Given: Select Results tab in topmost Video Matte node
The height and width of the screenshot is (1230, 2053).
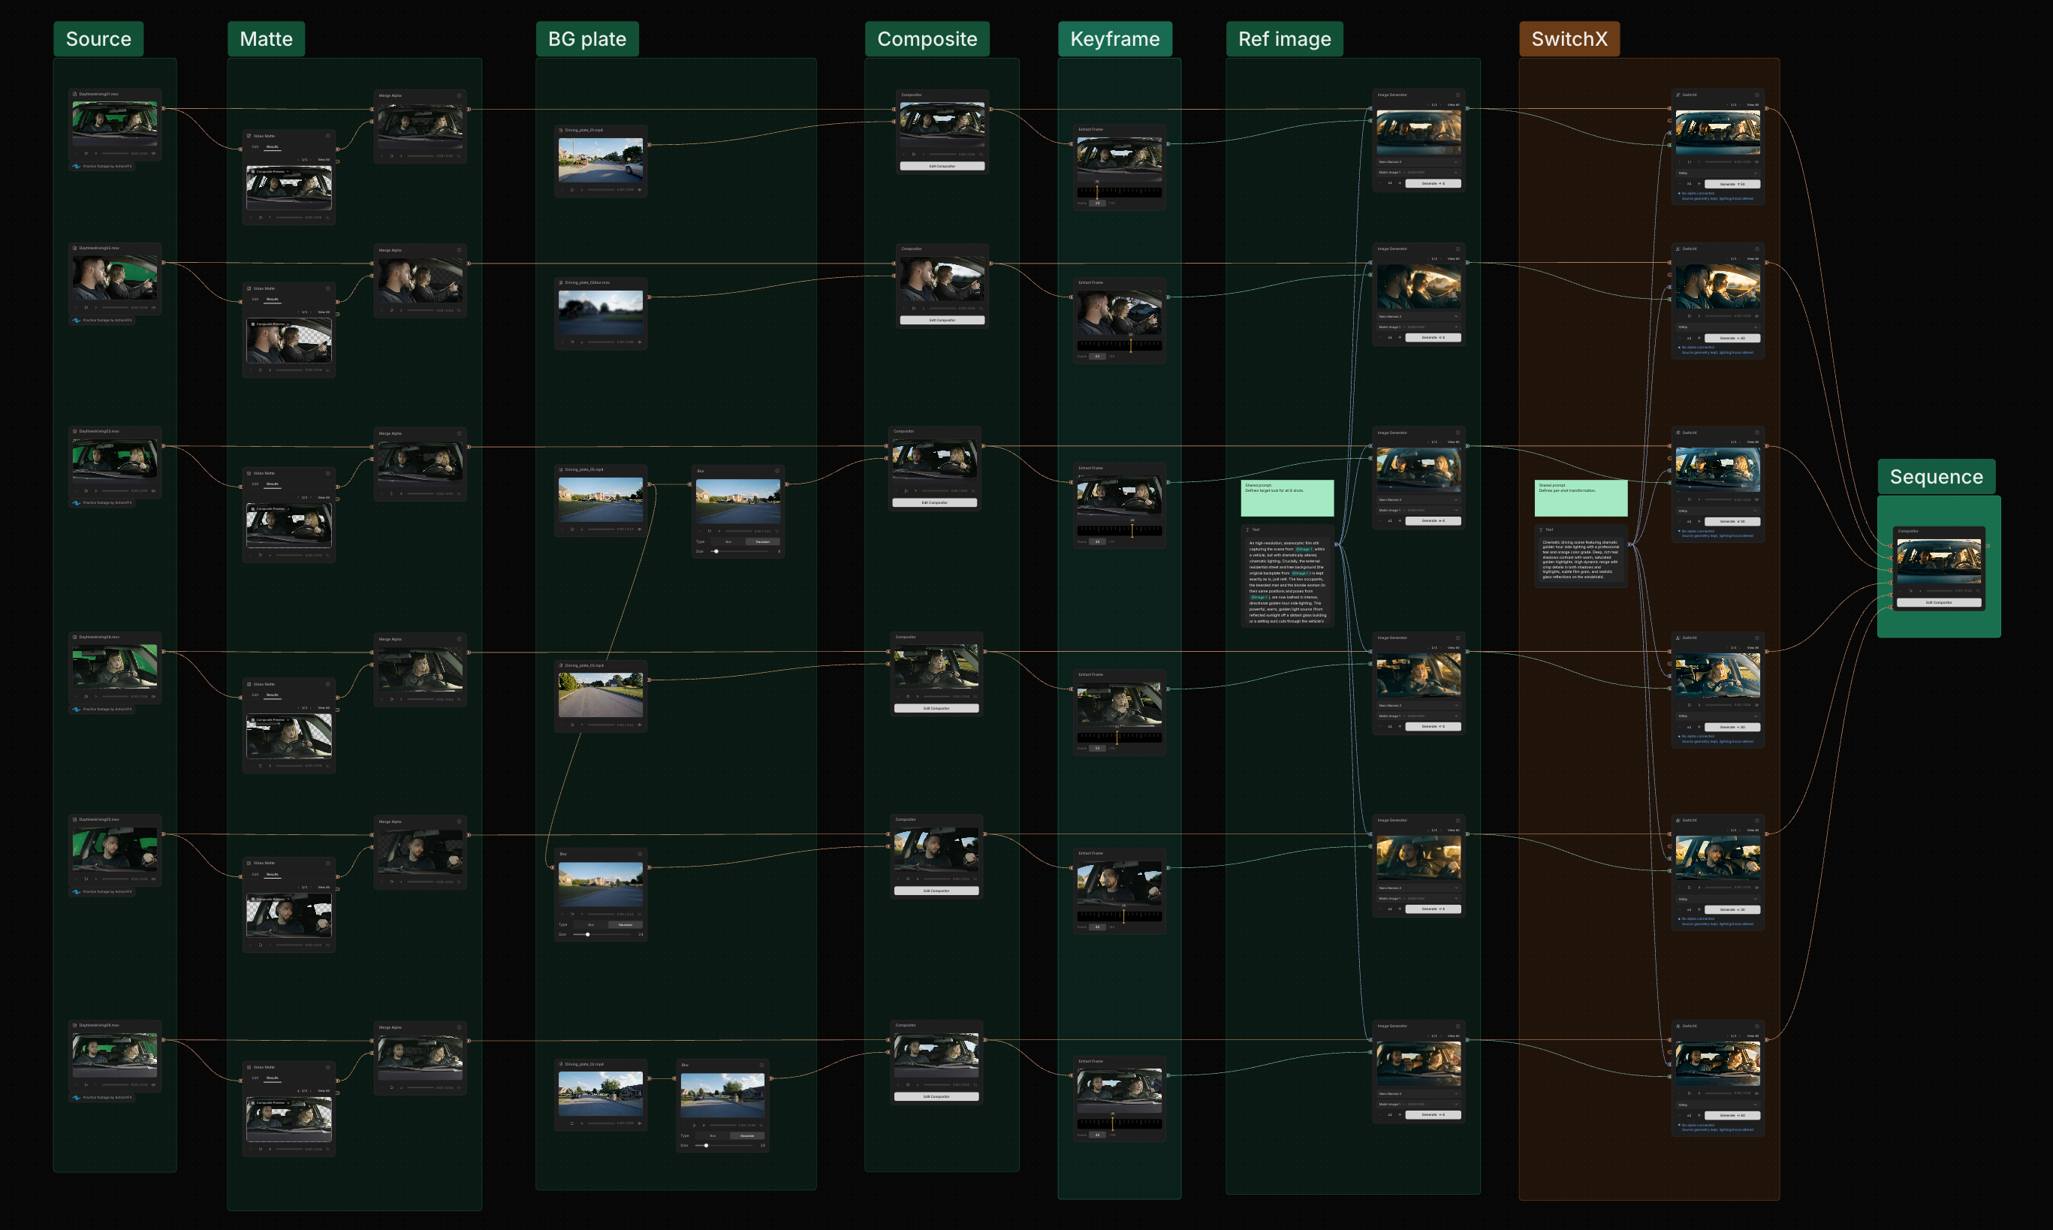Looking at the screenshot, I should point(273,146).
